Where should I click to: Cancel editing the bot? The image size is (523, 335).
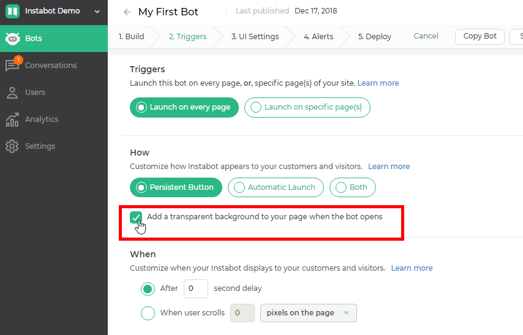(x=426, y=36)
